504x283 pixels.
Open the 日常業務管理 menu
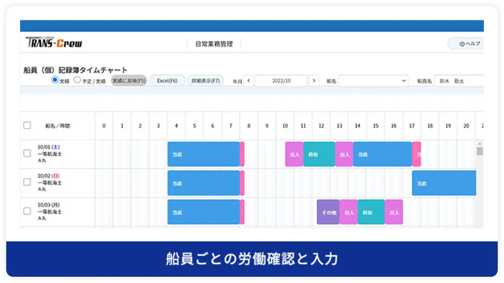214,44
